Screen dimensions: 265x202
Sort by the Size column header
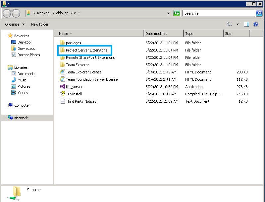tap(237, 33)
